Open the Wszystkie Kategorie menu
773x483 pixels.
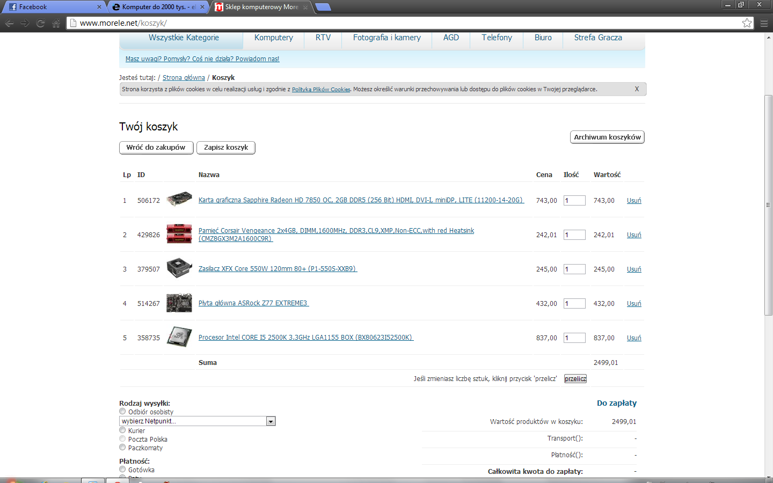pyautogui.click(x=184, y=38)
